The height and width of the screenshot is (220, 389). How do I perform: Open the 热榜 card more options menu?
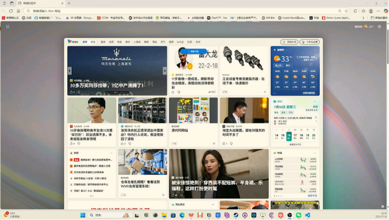[x=111, y=153]
